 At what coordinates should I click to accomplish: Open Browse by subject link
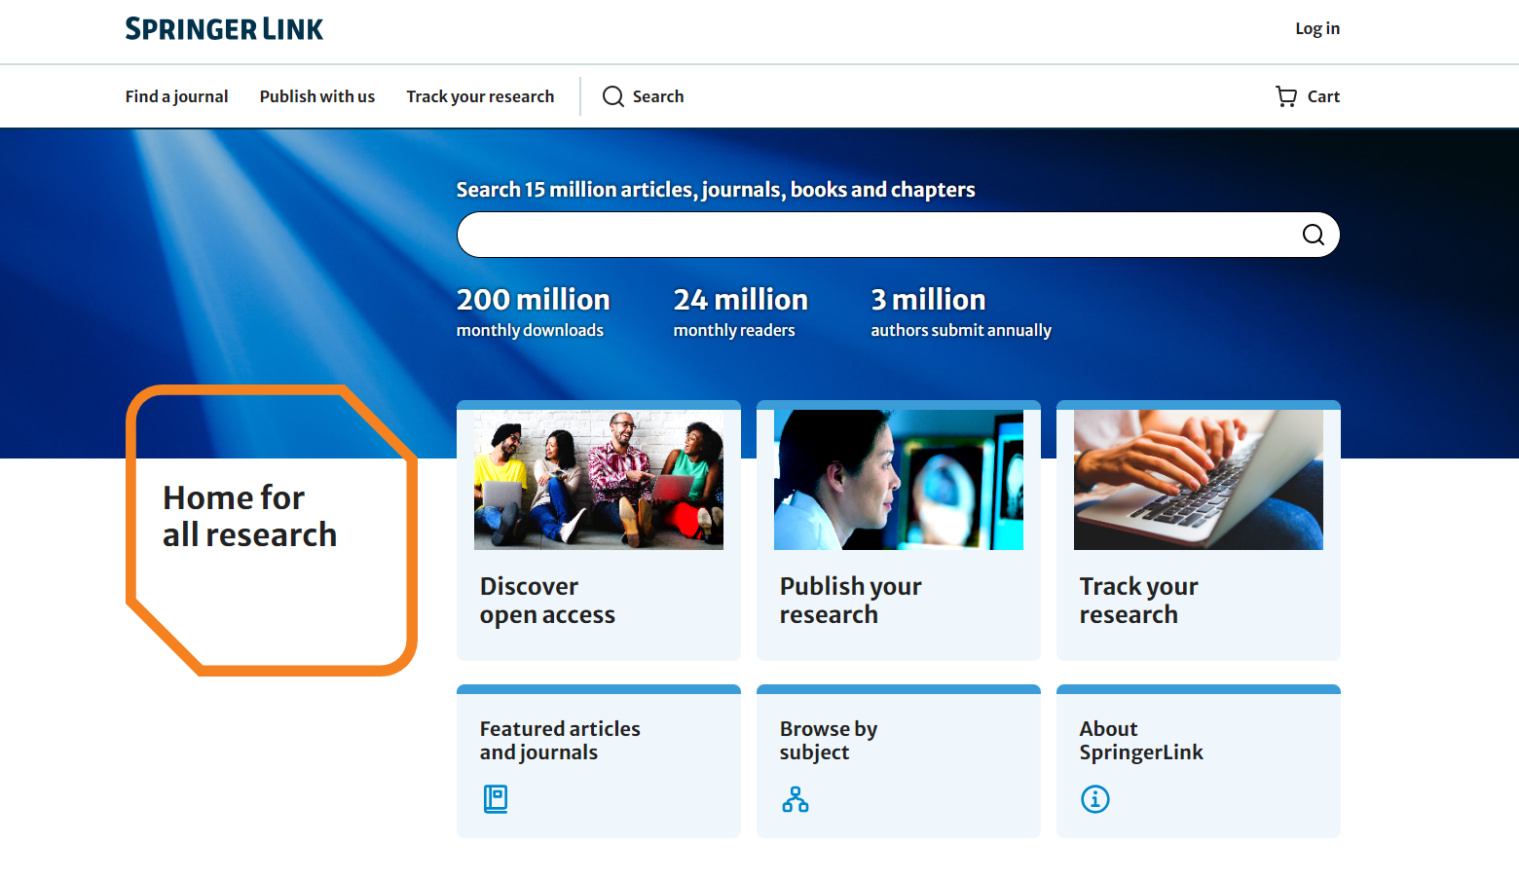click(x=829, y=741)
